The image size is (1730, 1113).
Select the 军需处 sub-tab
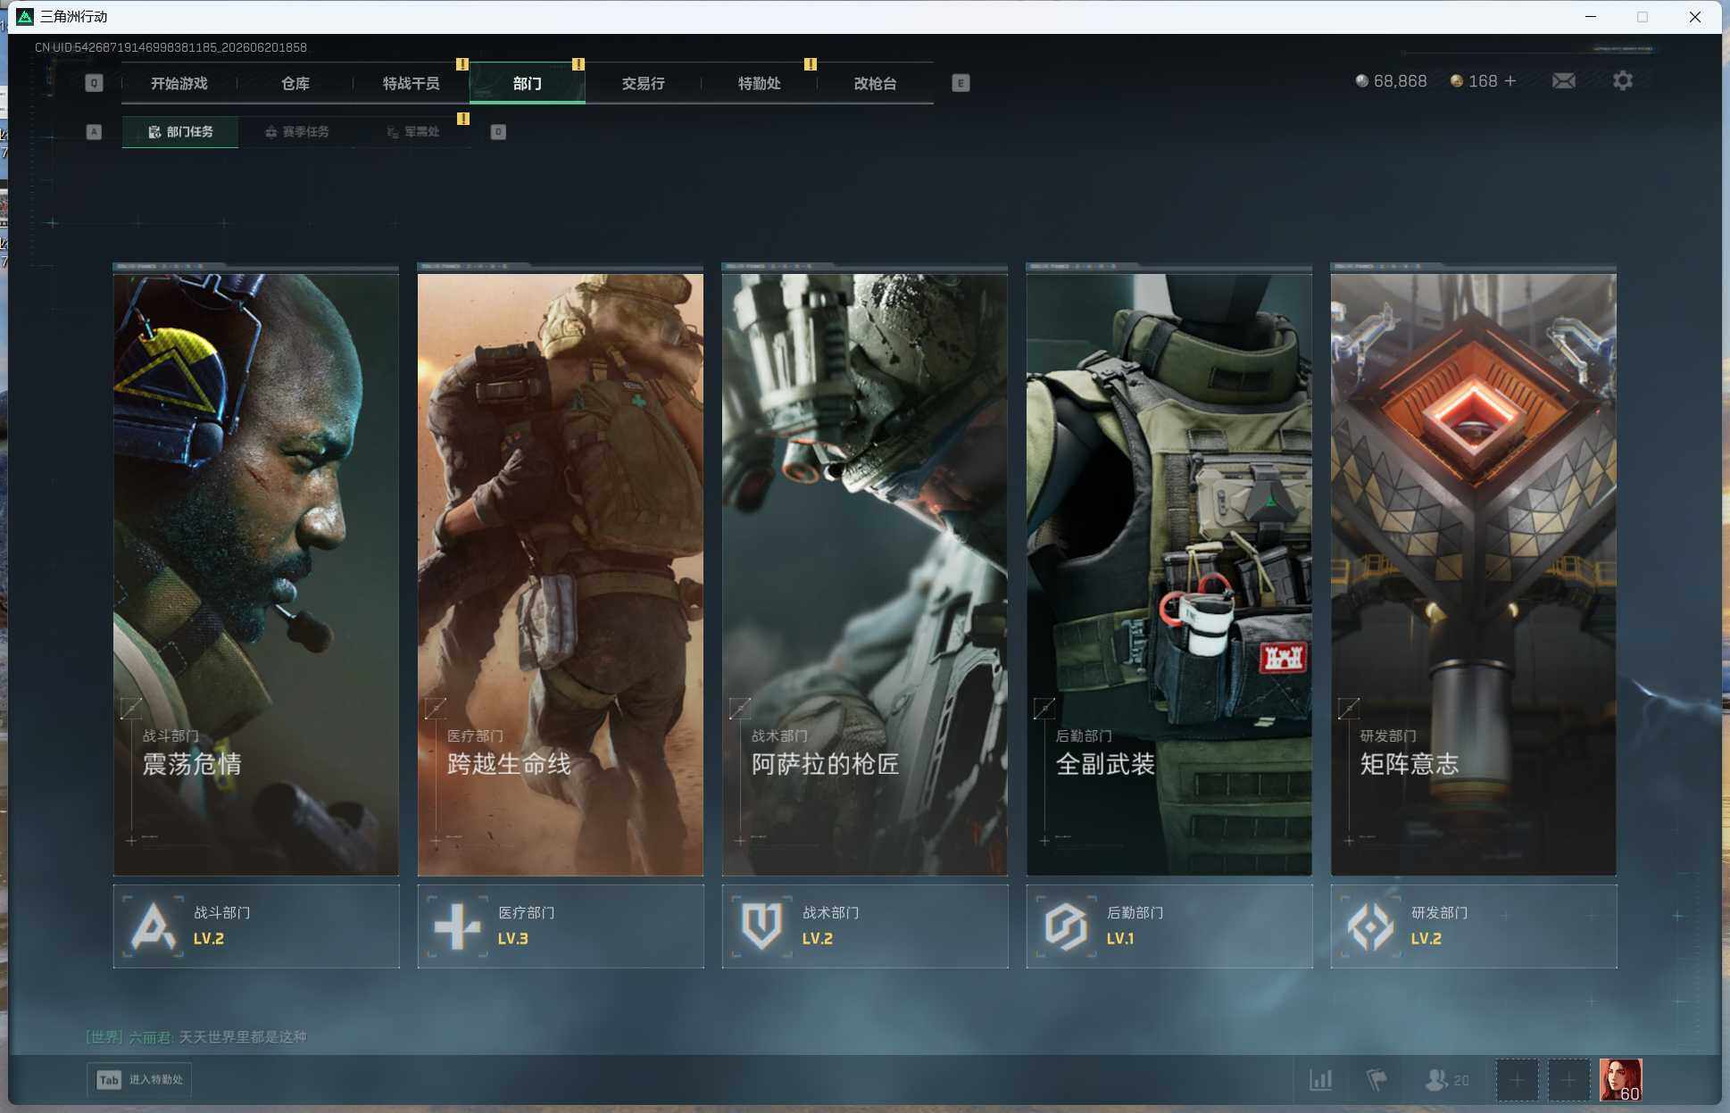412,132
